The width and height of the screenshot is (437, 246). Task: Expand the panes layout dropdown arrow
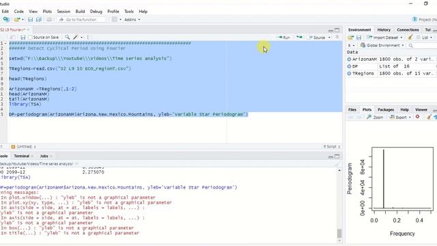tap(120, 20)
